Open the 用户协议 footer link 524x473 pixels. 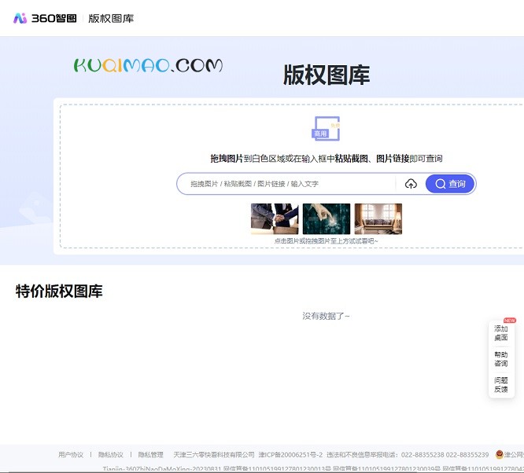coord(71,455)
